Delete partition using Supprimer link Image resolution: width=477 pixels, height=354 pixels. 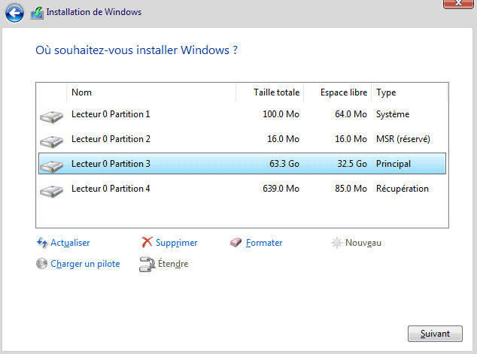177,243
